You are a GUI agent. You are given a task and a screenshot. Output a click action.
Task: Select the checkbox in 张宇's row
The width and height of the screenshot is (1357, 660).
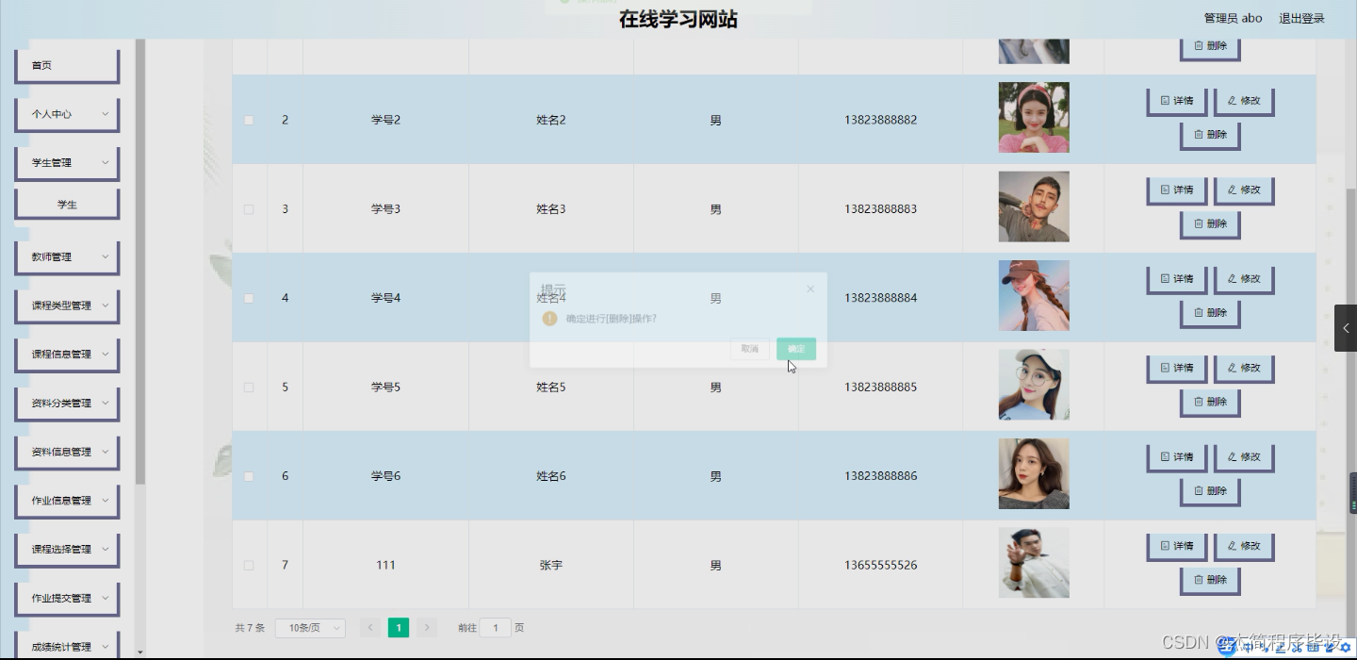click(249, 565)
